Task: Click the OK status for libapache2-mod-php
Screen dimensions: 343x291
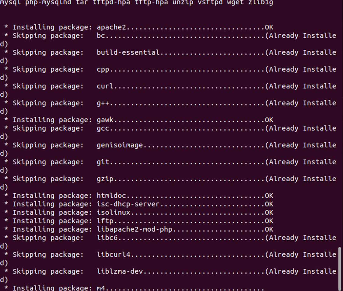Action: tap(269, 229)
